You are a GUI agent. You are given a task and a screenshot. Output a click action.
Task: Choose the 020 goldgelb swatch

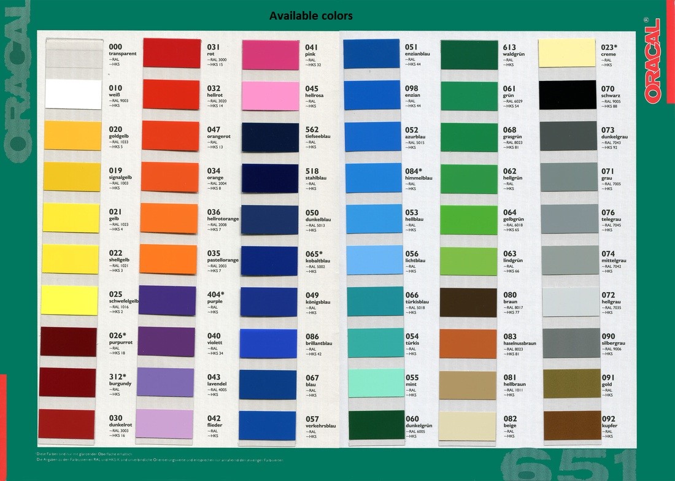point(72,136)
